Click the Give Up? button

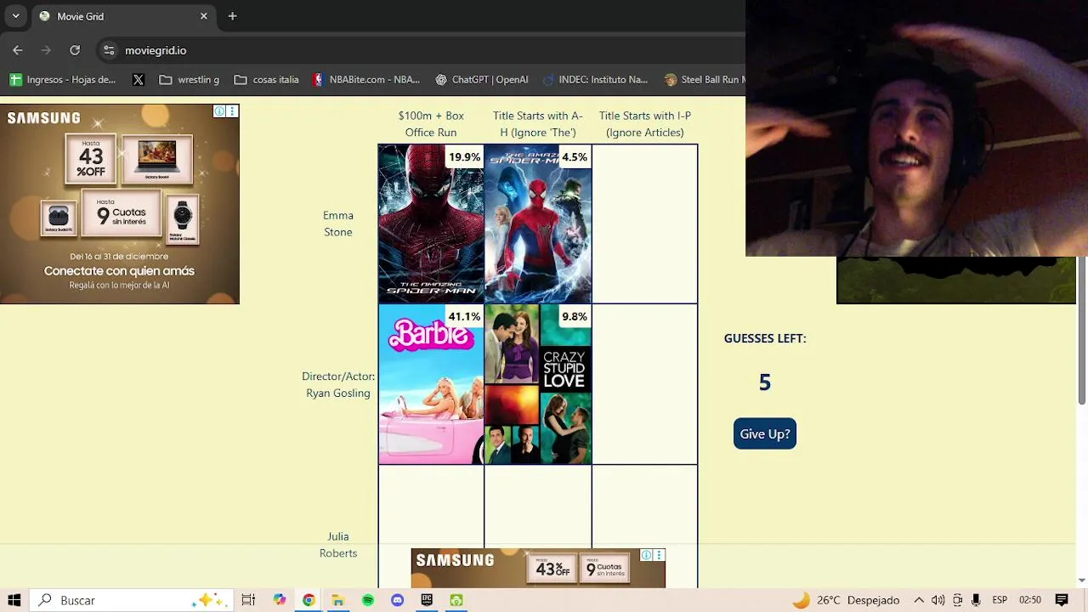tap(765, 433)
